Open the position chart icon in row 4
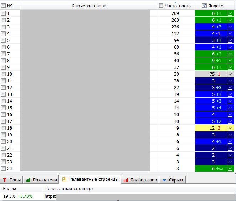Image resolution: width=236 pixels, height=201 pixels. pyautogui.click(x=230, y=34)
